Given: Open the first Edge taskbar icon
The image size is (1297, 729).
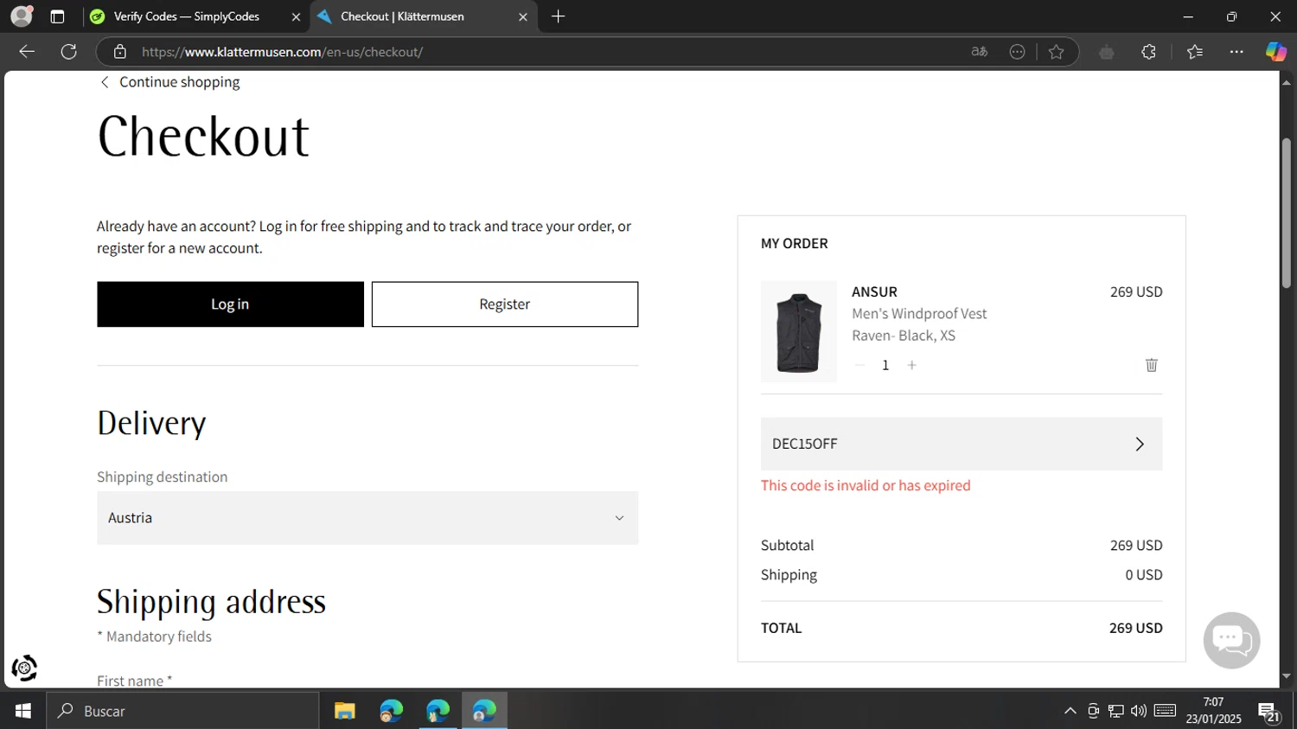Looking at the screenshot, I should pos(392,711).
